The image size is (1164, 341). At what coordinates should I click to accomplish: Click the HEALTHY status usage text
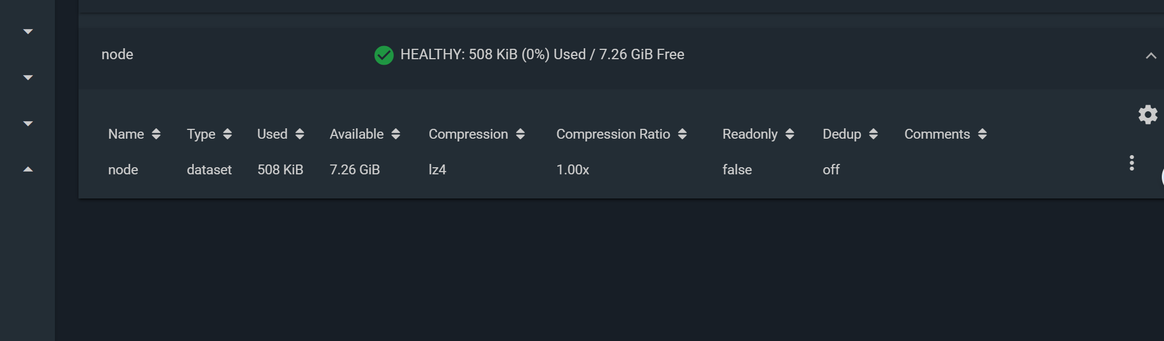click(542, 55)
